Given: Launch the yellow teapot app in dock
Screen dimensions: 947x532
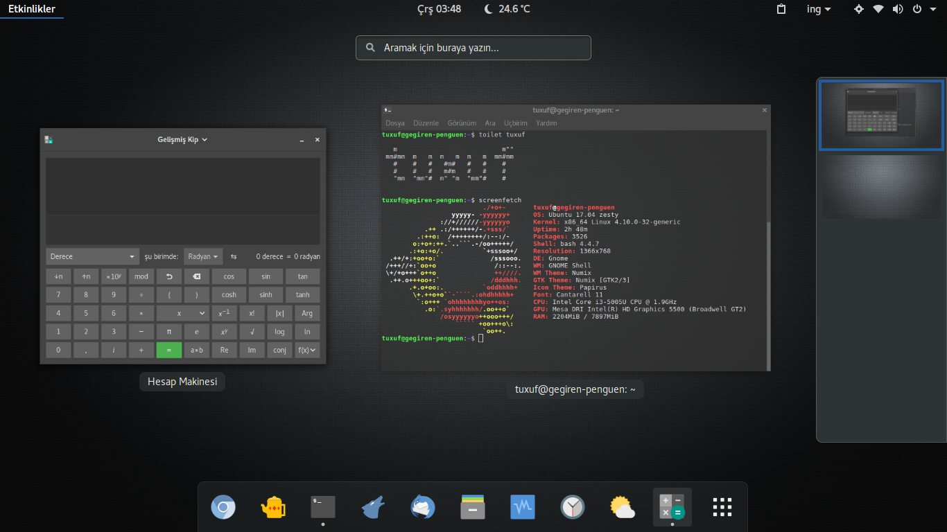Looking at the screenshot, I should pyautogui.click(x=273, y=508).
